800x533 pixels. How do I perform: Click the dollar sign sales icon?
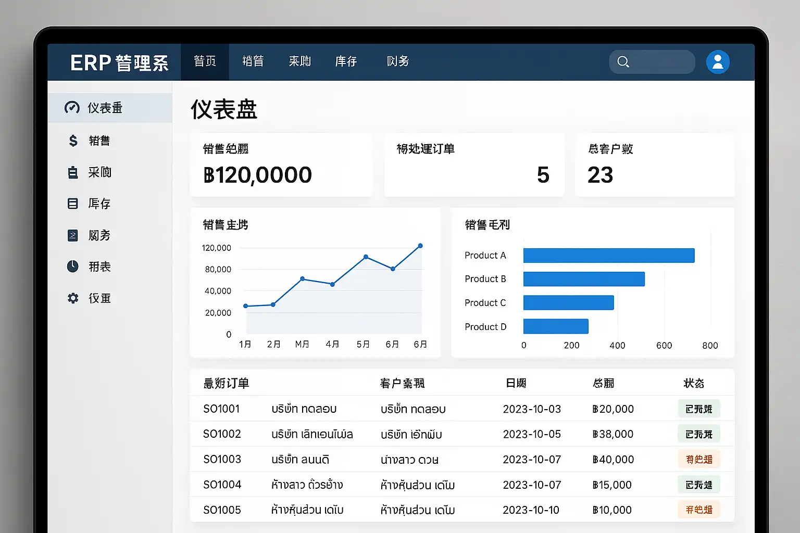(x=73, y=141)
